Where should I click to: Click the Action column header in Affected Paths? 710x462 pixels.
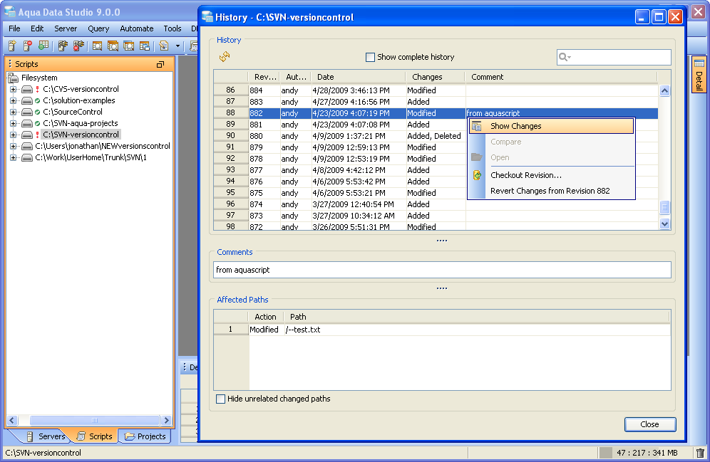(266, 317)
